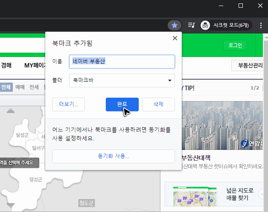Click the map preview thumbnail in banner
The height and width of the screenshot is (212, 268).
tap(194, 197)
